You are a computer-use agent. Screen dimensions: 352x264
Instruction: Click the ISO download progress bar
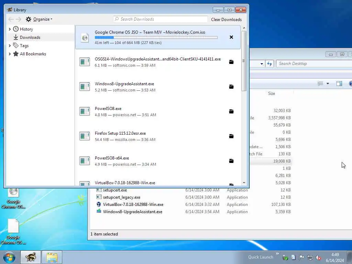(x=156, y=37)
